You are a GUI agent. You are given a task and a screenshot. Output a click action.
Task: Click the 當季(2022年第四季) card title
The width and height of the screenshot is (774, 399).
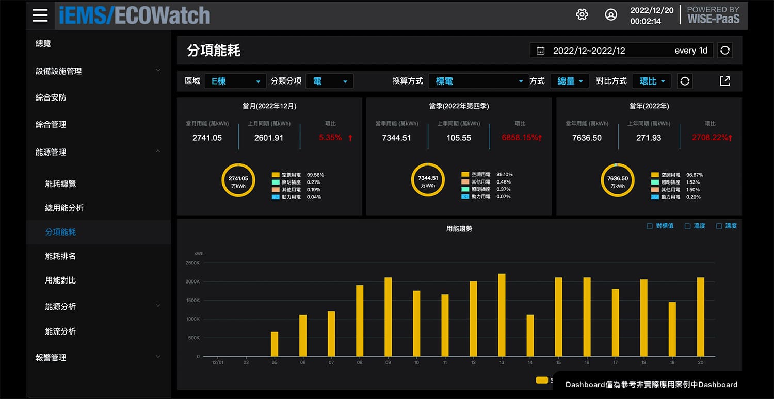[459, 106]
